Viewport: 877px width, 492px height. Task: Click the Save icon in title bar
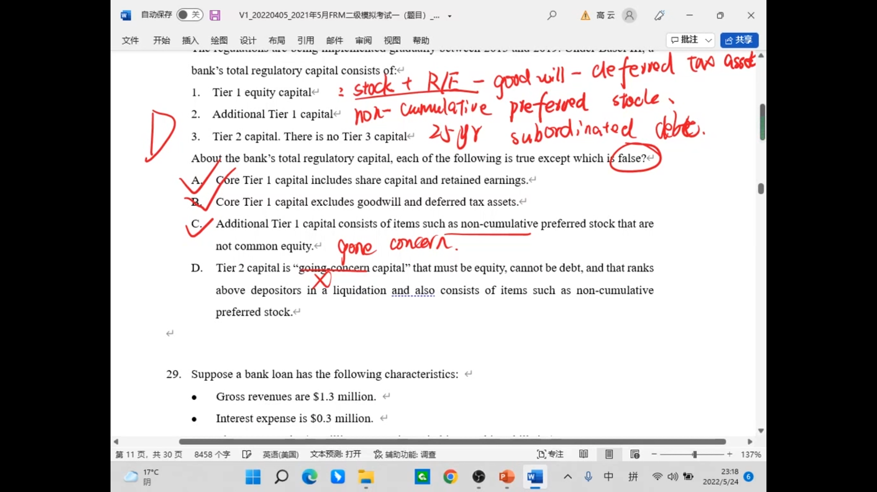click(215, 16)
